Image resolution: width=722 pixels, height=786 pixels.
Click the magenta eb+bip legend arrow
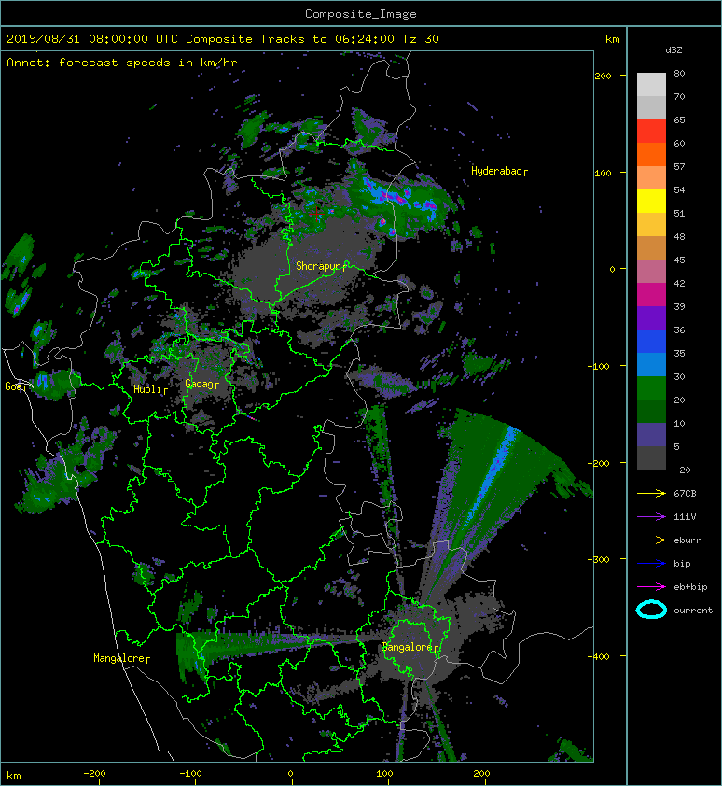[651, 586]
